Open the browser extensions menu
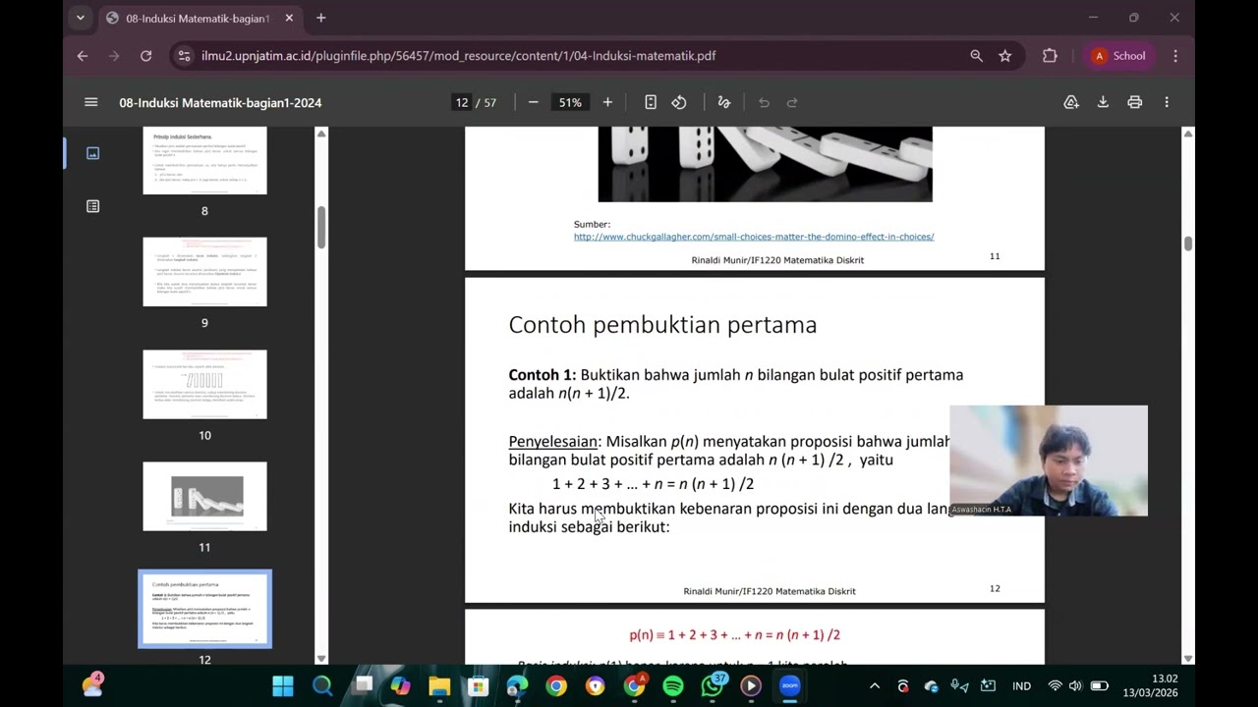This screenshot has height=707, width=1258. (x=1050, y=56)
